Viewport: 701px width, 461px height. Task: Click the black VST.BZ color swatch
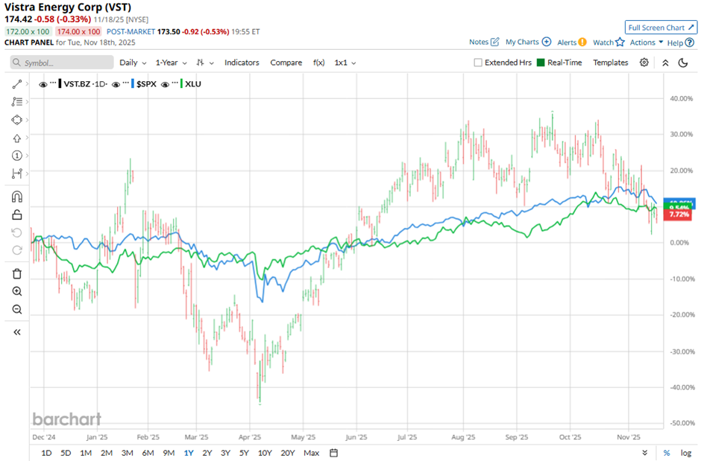tap(60, 83)
